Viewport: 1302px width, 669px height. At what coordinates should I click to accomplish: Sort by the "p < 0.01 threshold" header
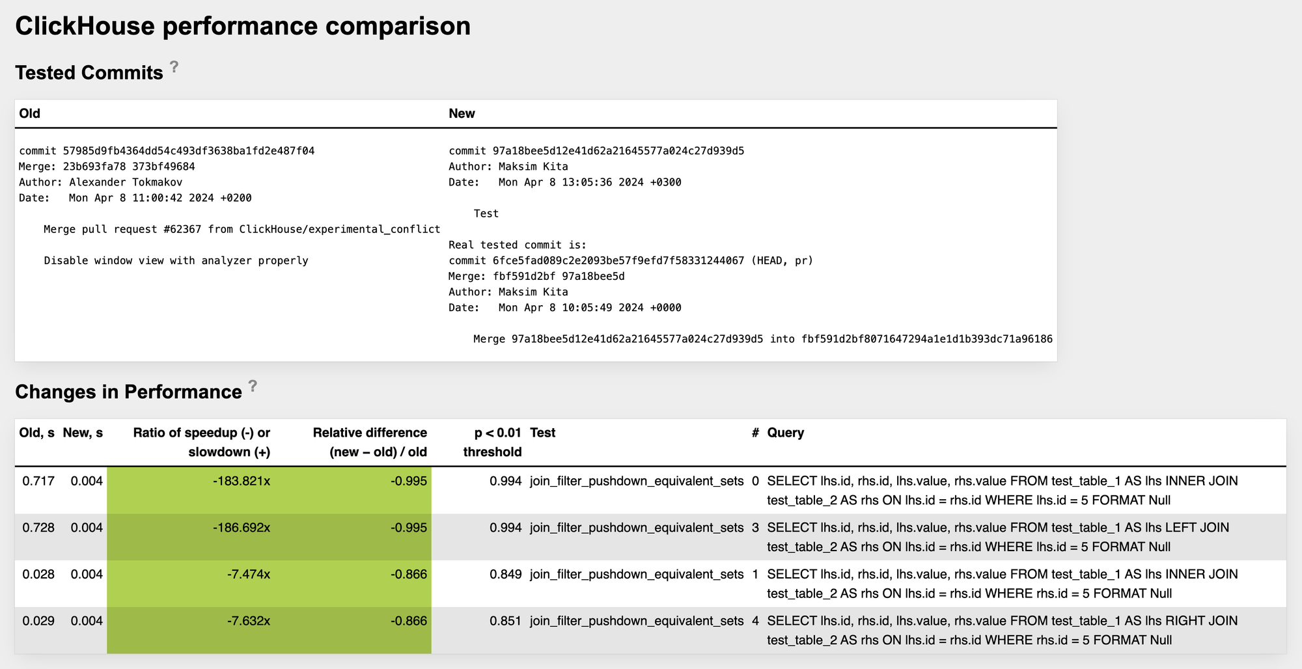[492, 442]
